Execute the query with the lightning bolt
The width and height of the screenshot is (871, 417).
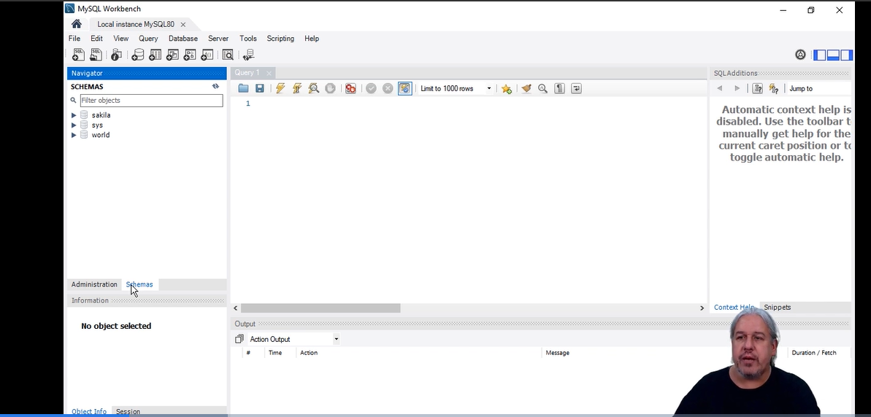click(x=280, y=88)
